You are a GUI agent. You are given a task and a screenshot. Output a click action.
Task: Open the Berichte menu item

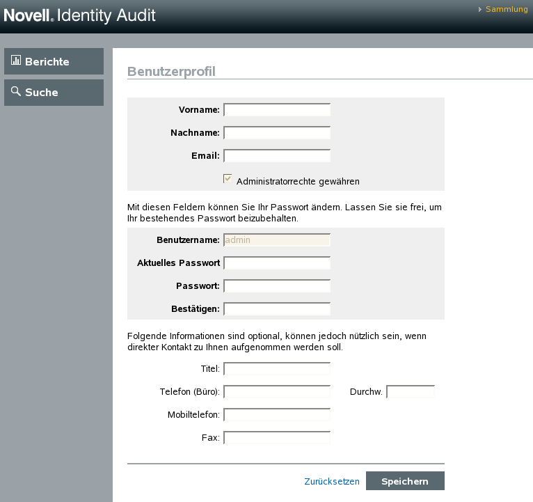[54, 61]
